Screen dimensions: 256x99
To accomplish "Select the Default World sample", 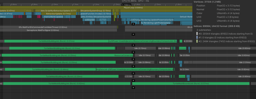I will tap(156, 17).
